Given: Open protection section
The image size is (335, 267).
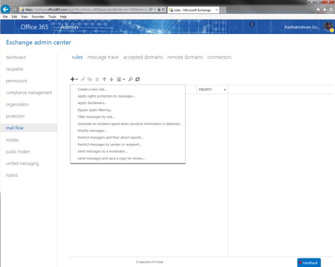Looking at the screenshot, I should (x=15, y=116).
